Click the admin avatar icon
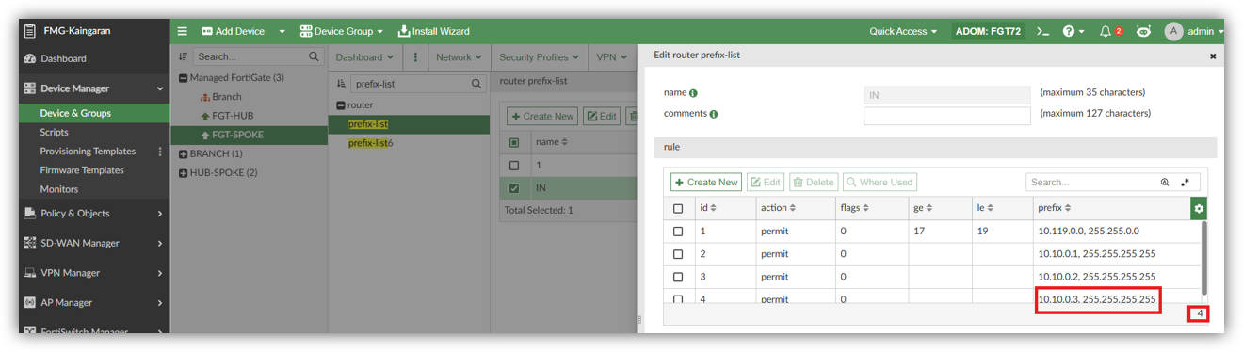The image size is (1243, 352). pos(1173,31)
